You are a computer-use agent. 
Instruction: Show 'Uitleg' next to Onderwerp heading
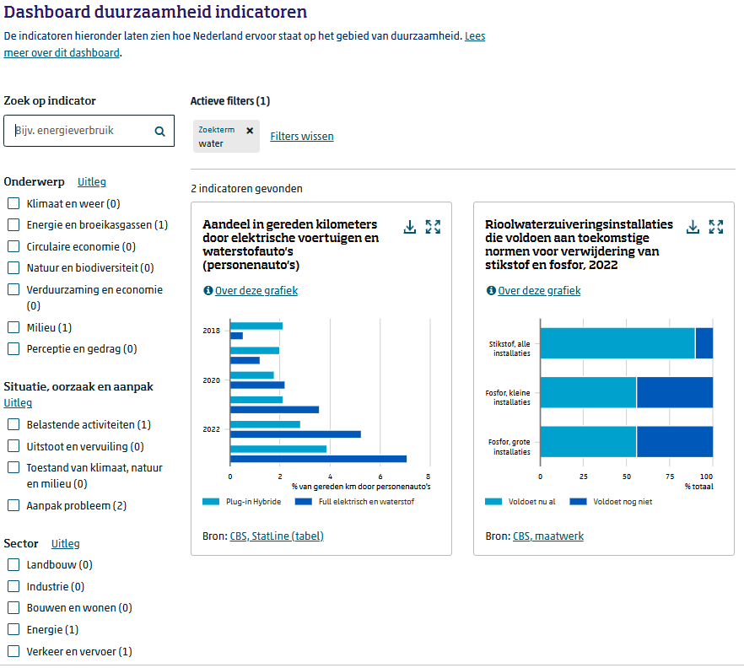click(92, 182)
